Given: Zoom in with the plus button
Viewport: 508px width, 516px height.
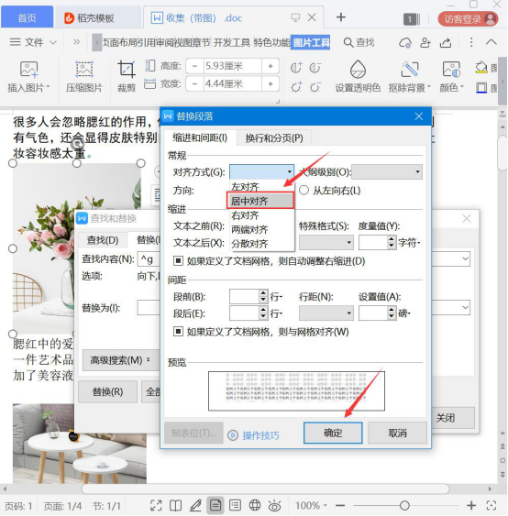Looking at the screenshot, I should coord(471,505).
